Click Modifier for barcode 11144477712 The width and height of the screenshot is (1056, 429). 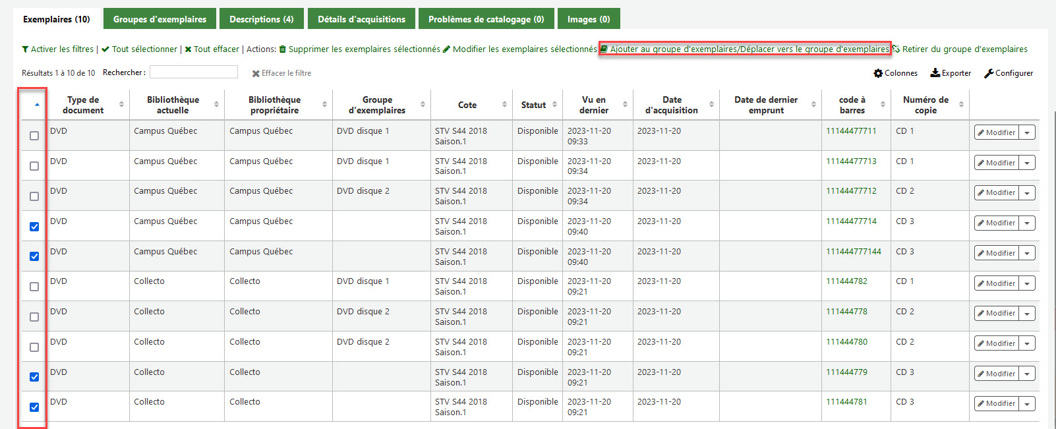[x=996, y=192]
